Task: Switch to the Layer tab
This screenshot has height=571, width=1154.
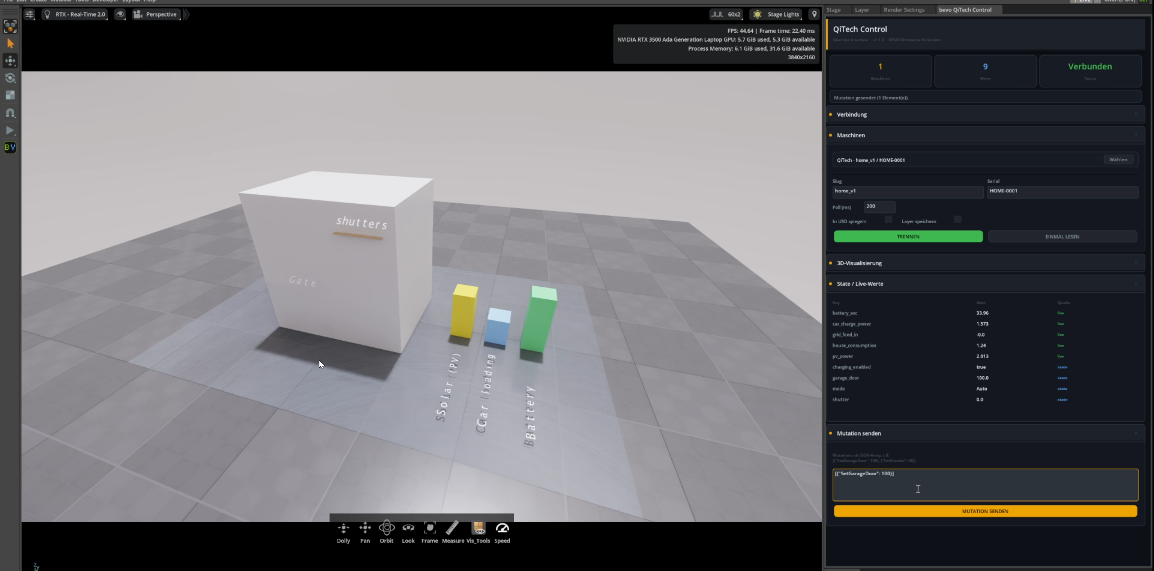Action: [x=862, y=9]
